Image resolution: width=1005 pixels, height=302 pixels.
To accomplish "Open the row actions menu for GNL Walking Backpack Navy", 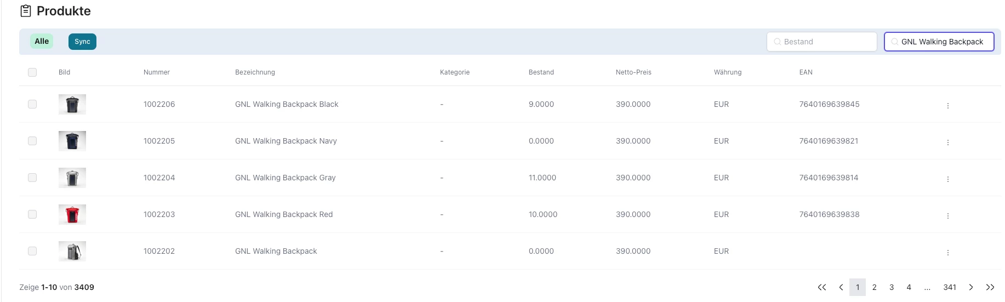I will coord(947,143).
